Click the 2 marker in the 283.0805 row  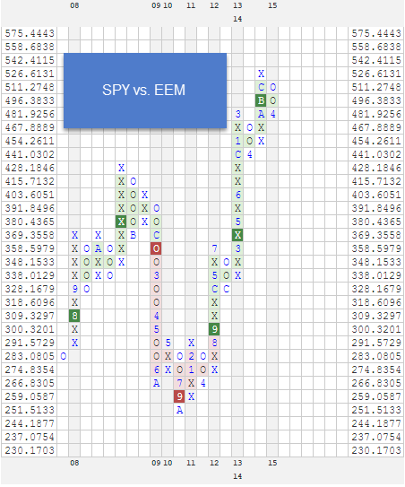click(191, 356)
